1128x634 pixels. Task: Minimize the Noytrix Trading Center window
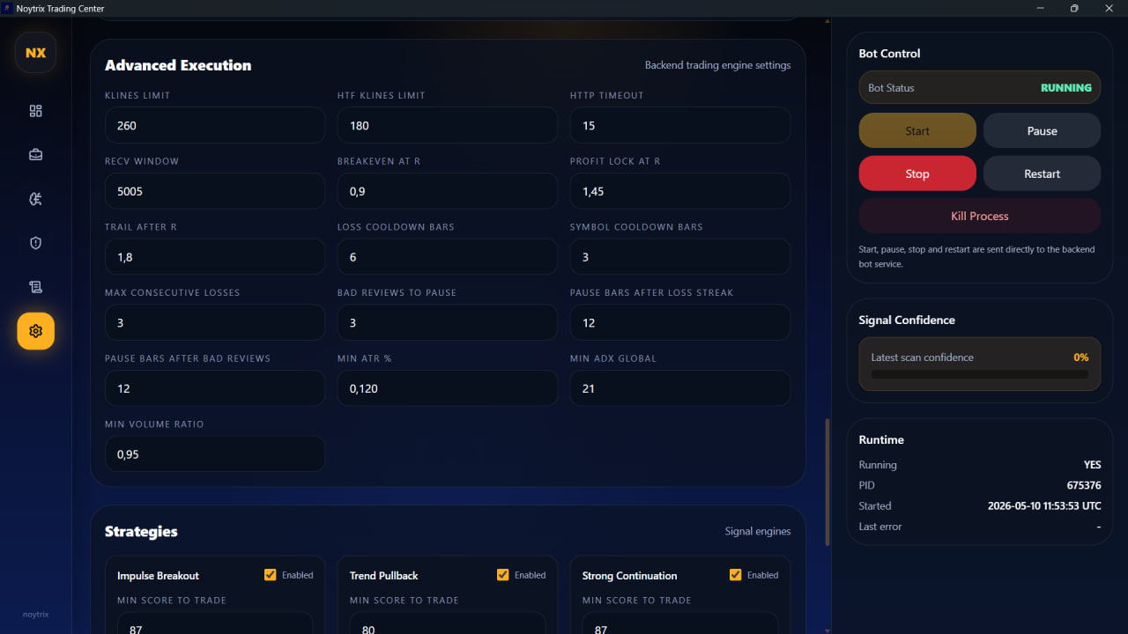(x=1041, y=8)
